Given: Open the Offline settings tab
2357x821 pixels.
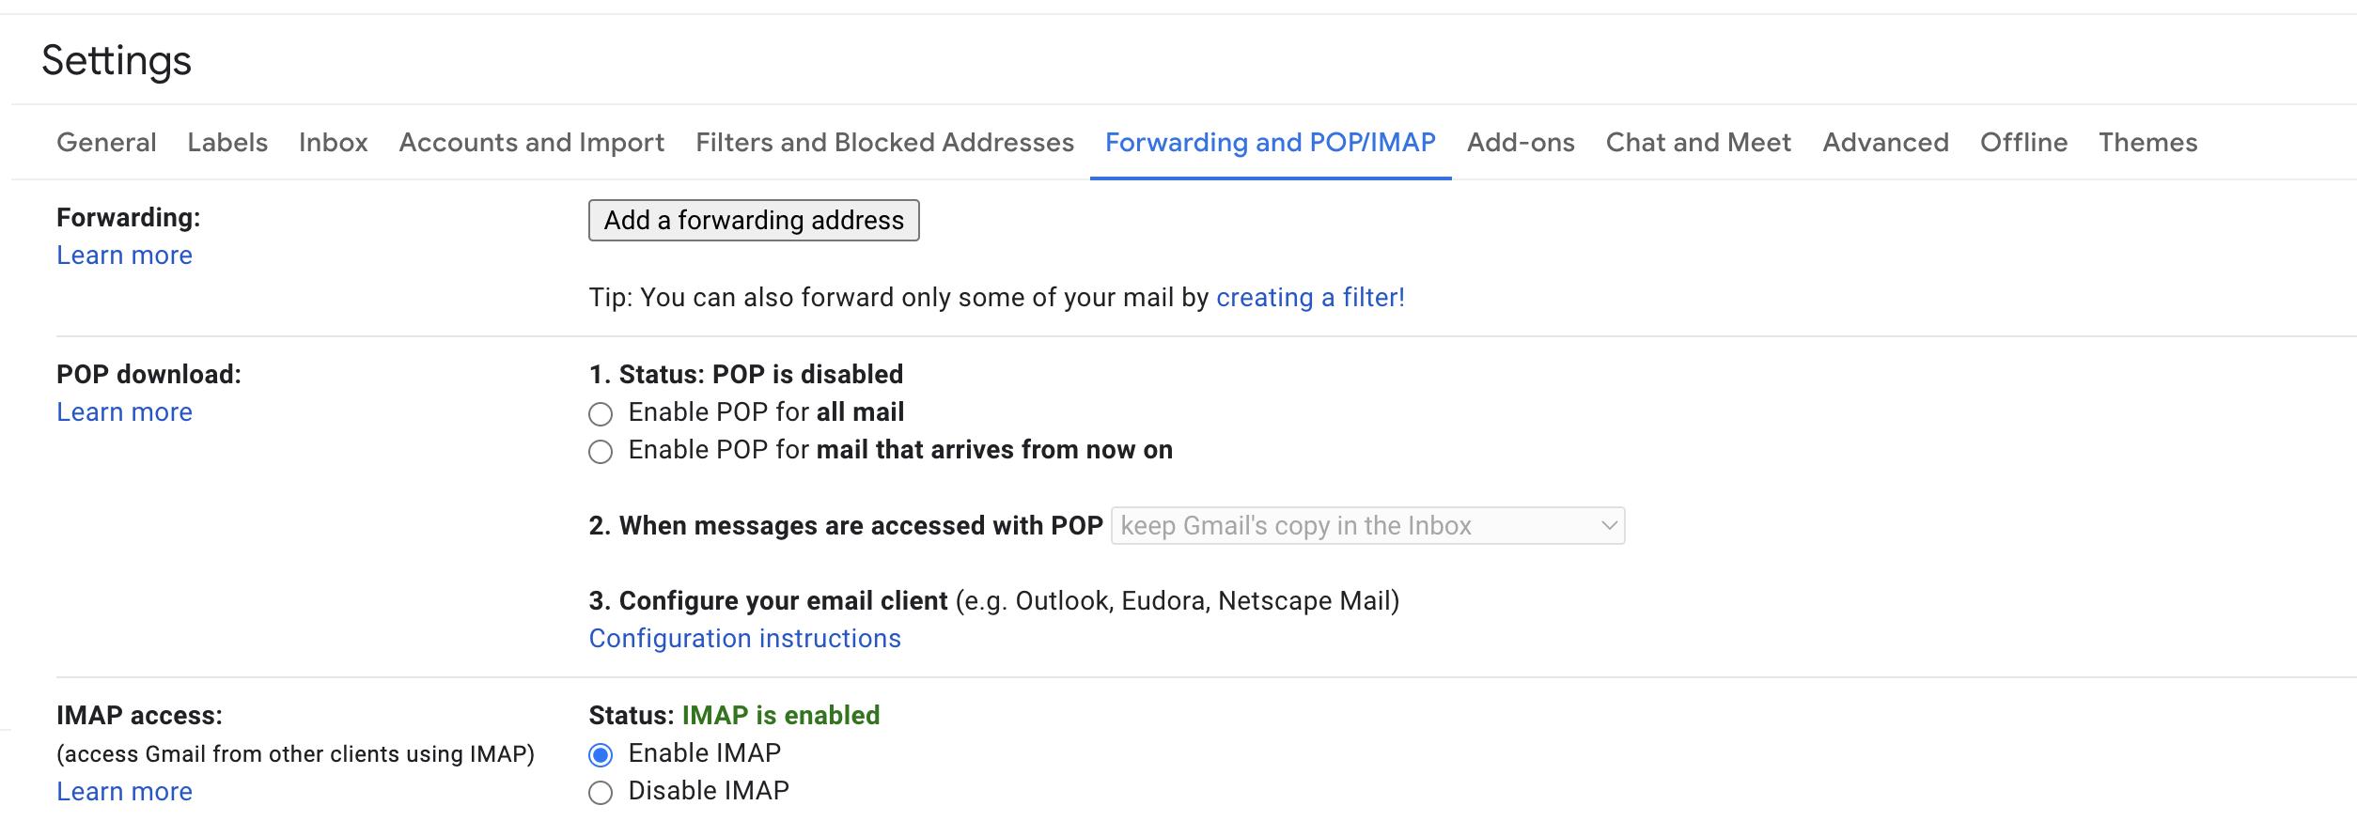Looking at the screenshot, I should (2023, 143).
